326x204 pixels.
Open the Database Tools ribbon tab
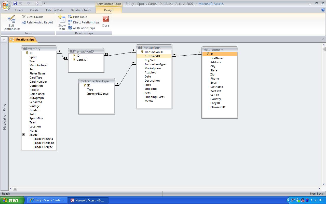[81, 10]
